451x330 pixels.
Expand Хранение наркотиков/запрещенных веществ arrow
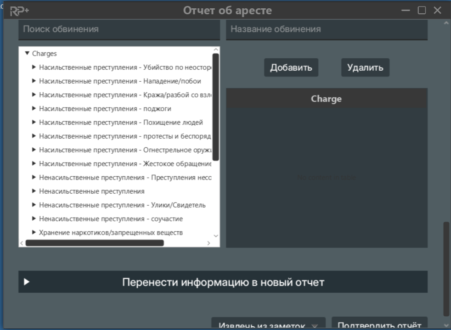click(34, 233)
